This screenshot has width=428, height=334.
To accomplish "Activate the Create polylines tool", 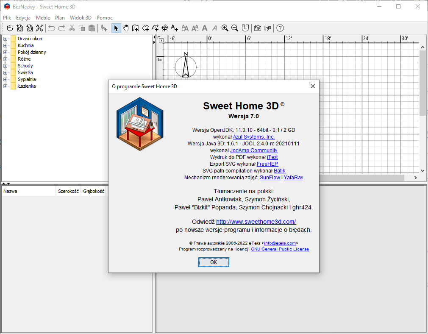I will [155, 28].
